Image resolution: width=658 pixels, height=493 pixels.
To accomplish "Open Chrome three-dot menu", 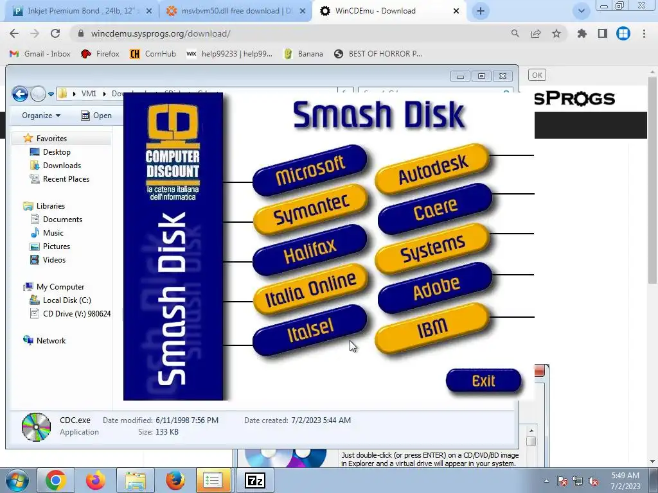I will tap(644, 33).
